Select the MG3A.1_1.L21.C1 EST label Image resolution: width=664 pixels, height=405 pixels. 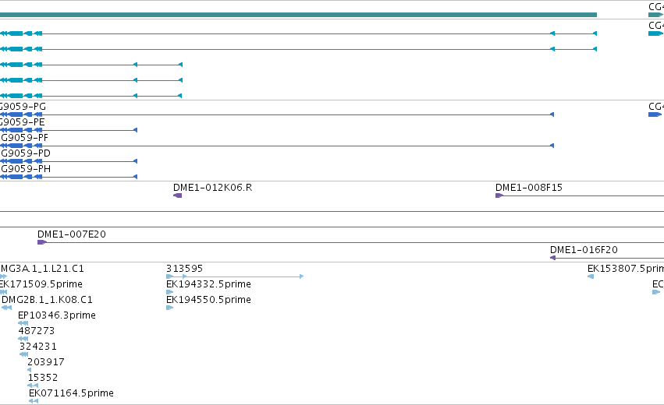pyautogui.click(x=42, y=269)
